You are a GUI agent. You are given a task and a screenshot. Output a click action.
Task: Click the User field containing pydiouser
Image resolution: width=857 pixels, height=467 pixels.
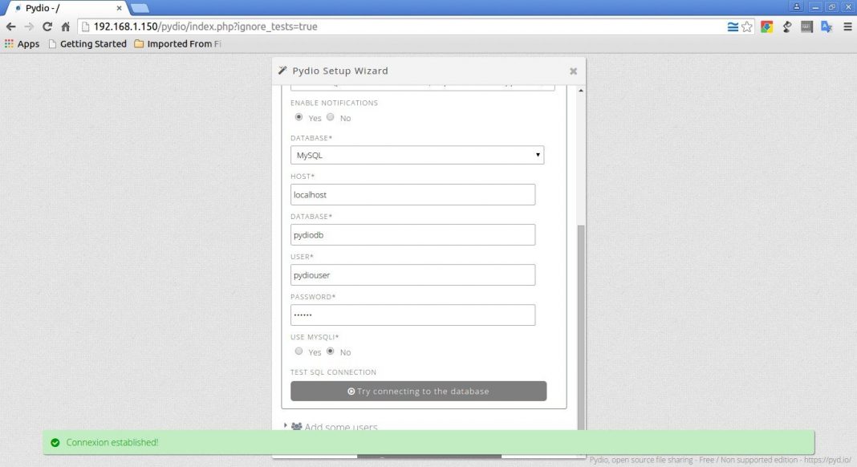412,275
